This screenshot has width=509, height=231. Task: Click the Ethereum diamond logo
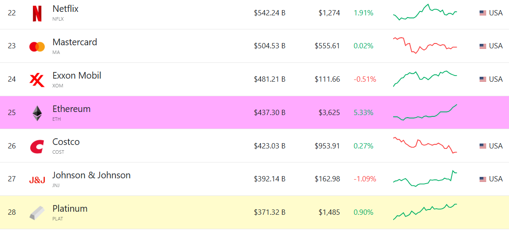tap(37, 113)
